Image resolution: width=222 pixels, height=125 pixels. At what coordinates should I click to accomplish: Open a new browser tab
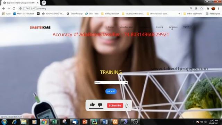click(x=44, y=3)
